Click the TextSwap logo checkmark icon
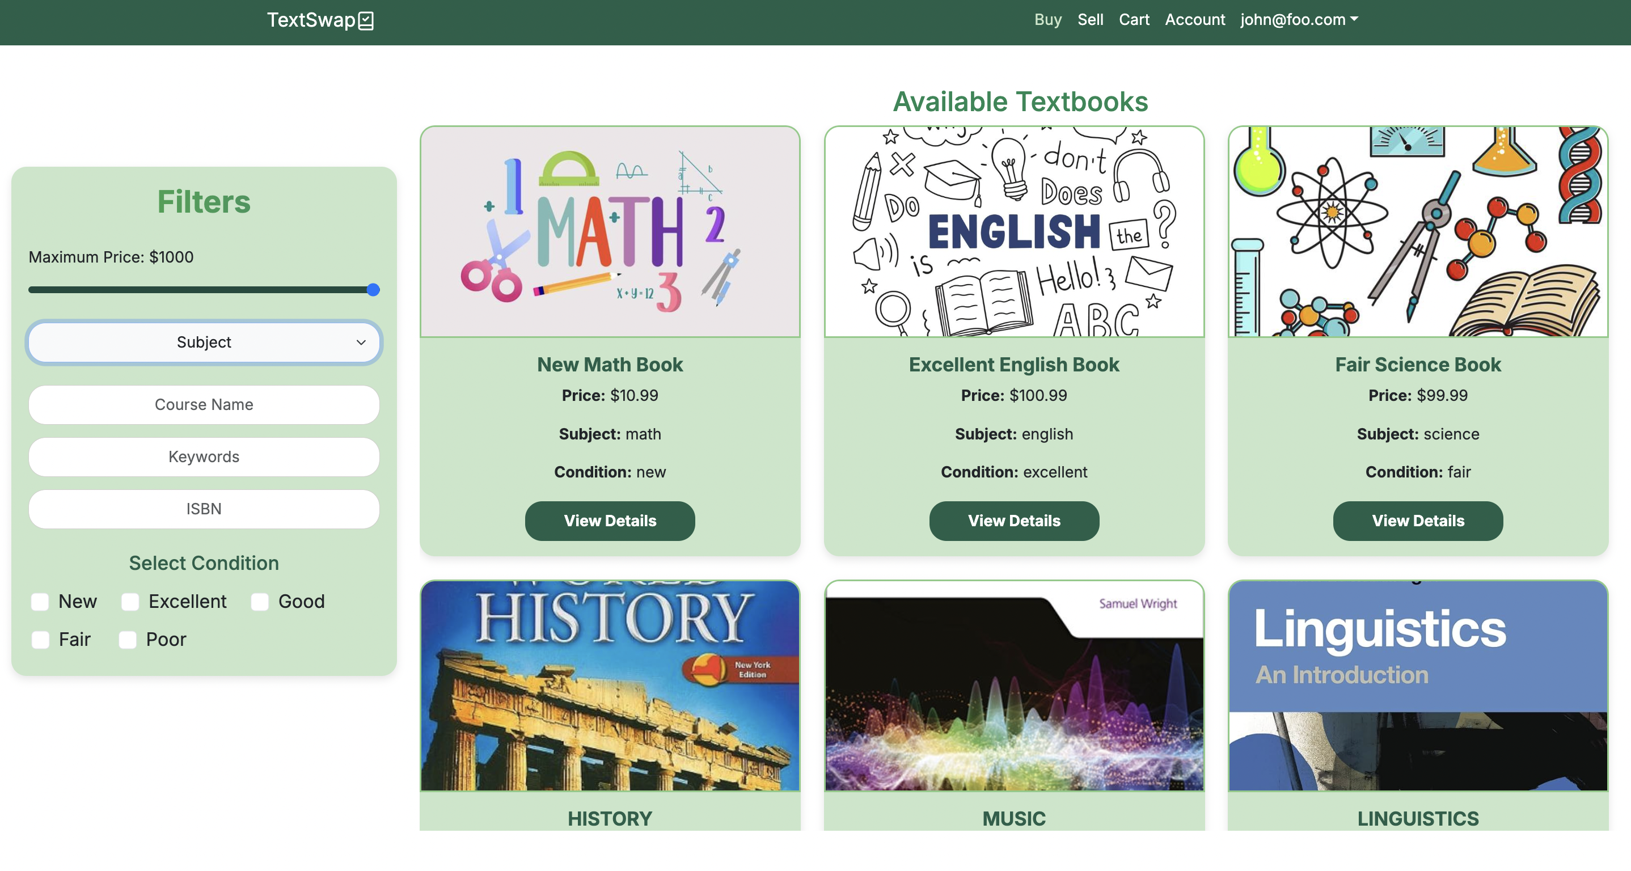This screenshot has width=1631, height=871. (x=366, y=21)
